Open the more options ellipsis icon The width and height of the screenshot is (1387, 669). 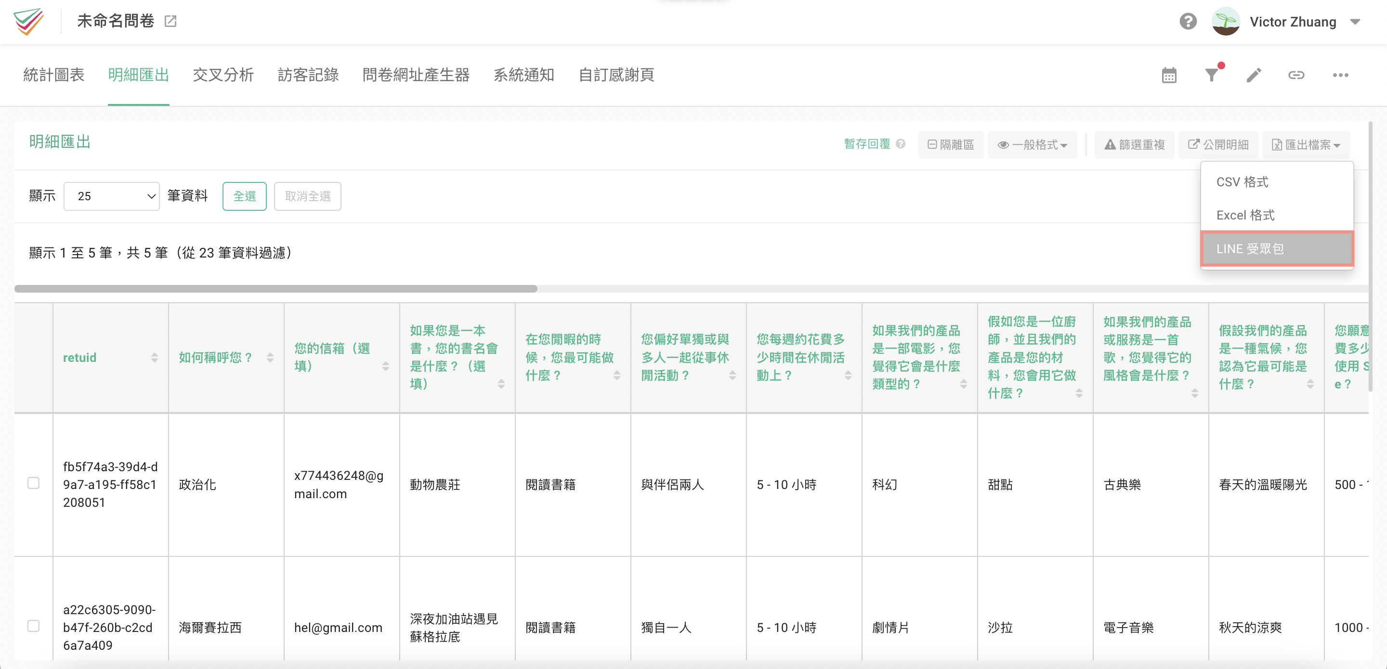coord(1340,76)
